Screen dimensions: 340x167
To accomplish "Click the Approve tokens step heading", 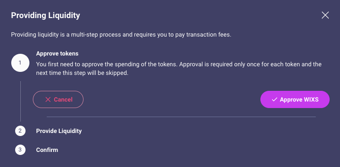I will pos(57,53).
